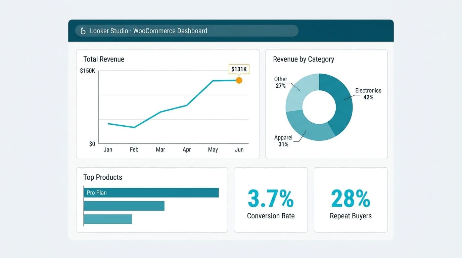Click the Feb label on x-axis
Viewport: 462px width, 258px height.
134,149
